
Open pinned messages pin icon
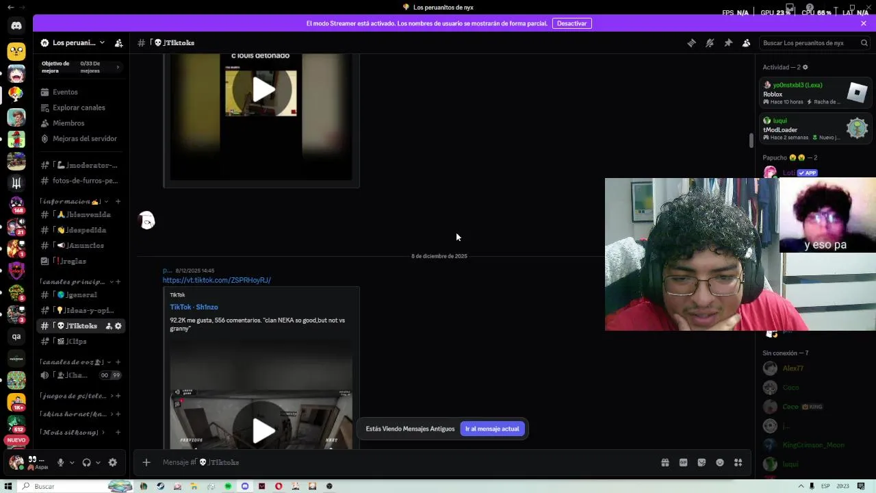(728, 42)
